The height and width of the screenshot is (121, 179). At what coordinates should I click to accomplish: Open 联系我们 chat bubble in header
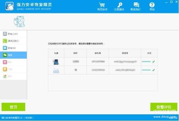pyautogui.click(x=135, y=6)
